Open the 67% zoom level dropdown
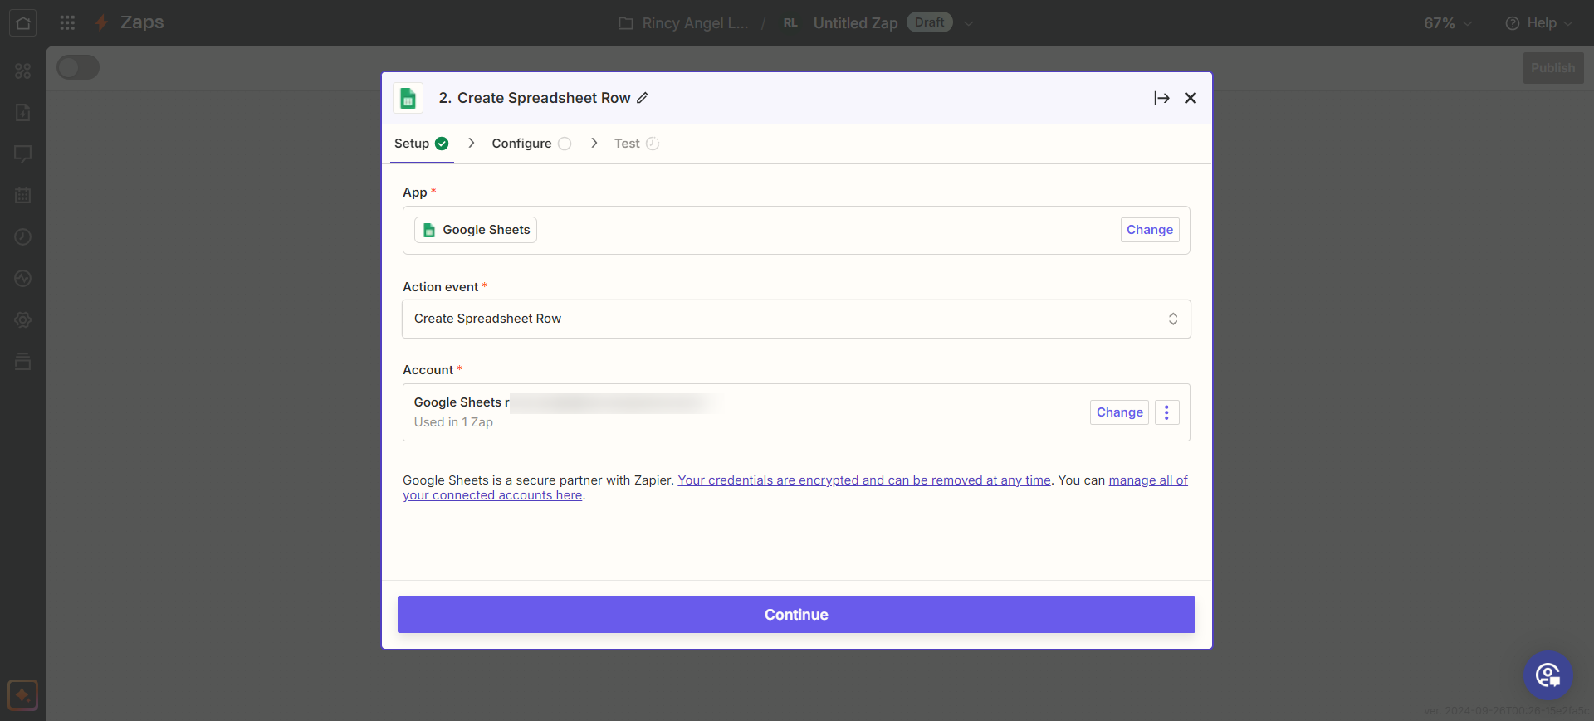 [x=1447, y=23]
